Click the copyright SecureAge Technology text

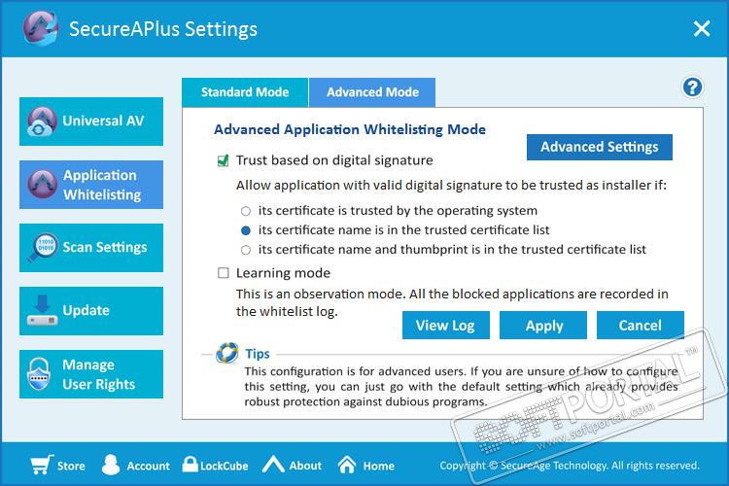point(570,465)
